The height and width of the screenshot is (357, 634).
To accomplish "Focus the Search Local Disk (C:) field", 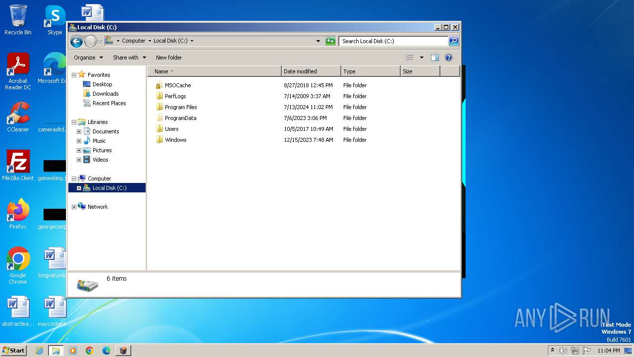I will 394,41.
